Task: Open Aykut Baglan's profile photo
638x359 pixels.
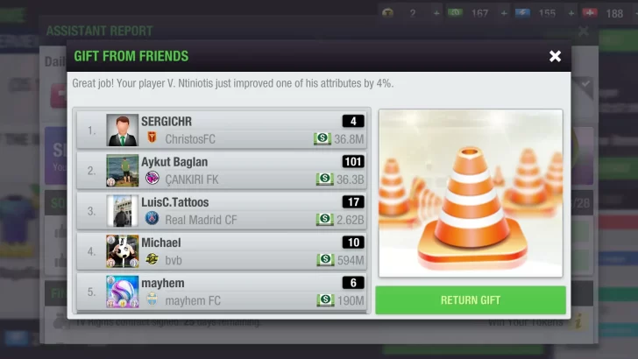Action: pyautogui.click(x=122, y=171)
